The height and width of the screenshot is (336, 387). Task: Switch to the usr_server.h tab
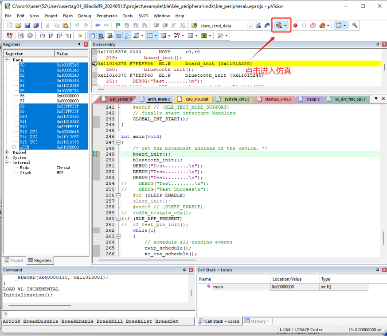117,99
